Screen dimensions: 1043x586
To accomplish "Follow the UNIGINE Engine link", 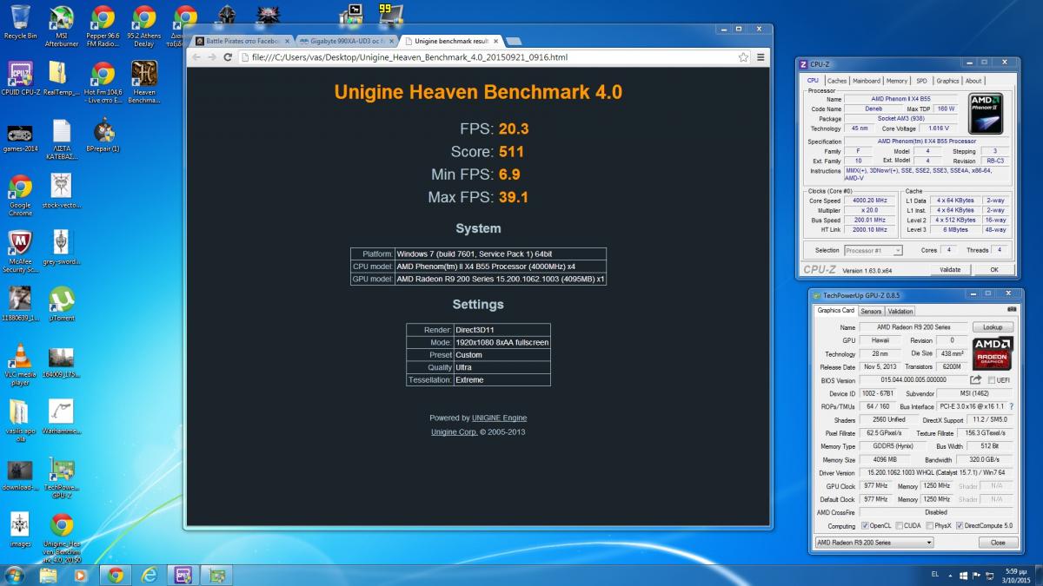I will click(x=500, y=418).
